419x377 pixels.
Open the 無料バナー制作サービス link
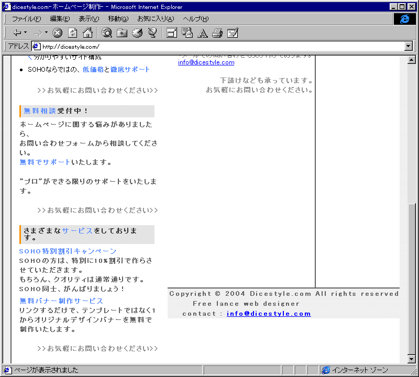click(x=61, y=301)
